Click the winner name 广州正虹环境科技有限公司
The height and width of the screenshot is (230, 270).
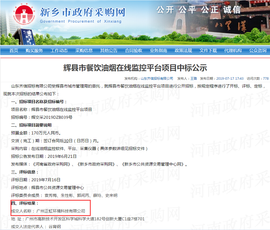(61, 211)
